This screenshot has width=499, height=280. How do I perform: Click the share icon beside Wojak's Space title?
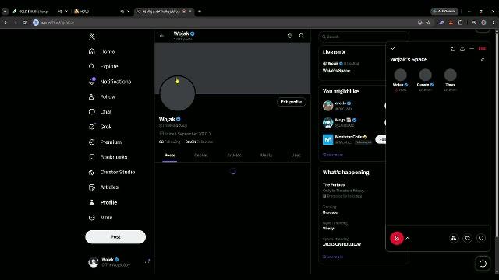483,59
